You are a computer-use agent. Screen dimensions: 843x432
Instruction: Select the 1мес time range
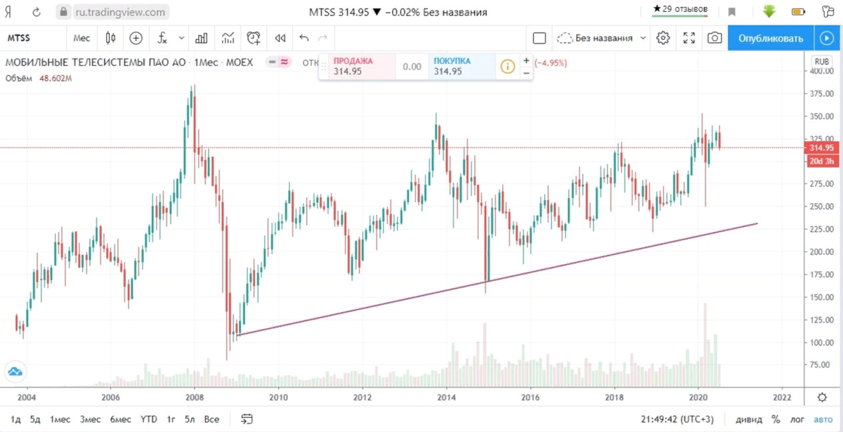tap(60, 419)
